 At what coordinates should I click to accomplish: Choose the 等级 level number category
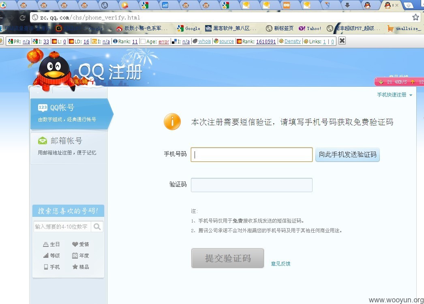[x=51, y=256]
